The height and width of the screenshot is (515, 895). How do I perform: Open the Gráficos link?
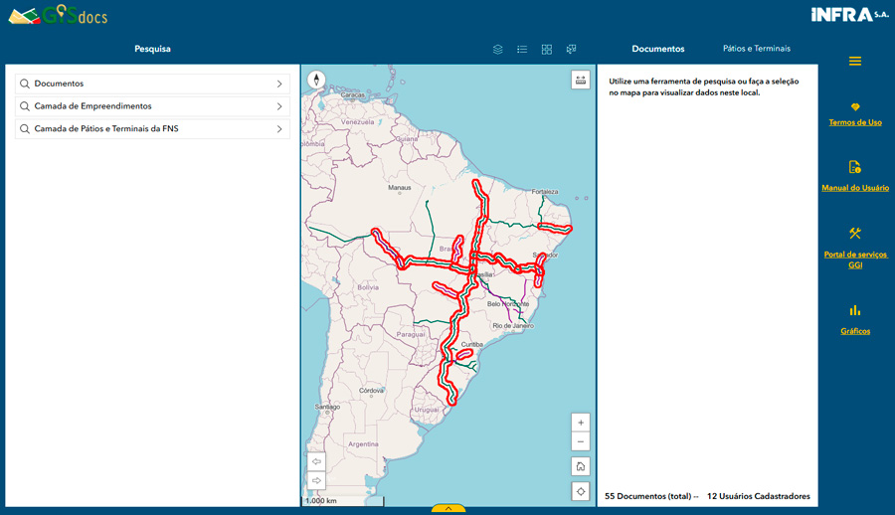(855, 331)
